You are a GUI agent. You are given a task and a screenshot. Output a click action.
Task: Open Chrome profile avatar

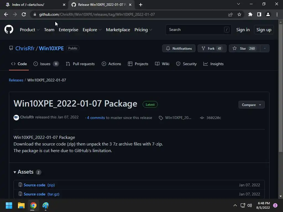point(268,14)
